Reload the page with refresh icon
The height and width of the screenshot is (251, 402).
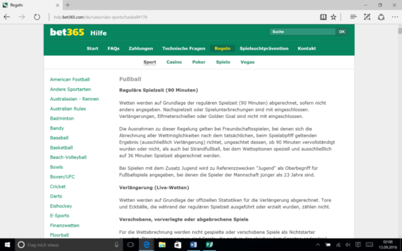point(37,17)
